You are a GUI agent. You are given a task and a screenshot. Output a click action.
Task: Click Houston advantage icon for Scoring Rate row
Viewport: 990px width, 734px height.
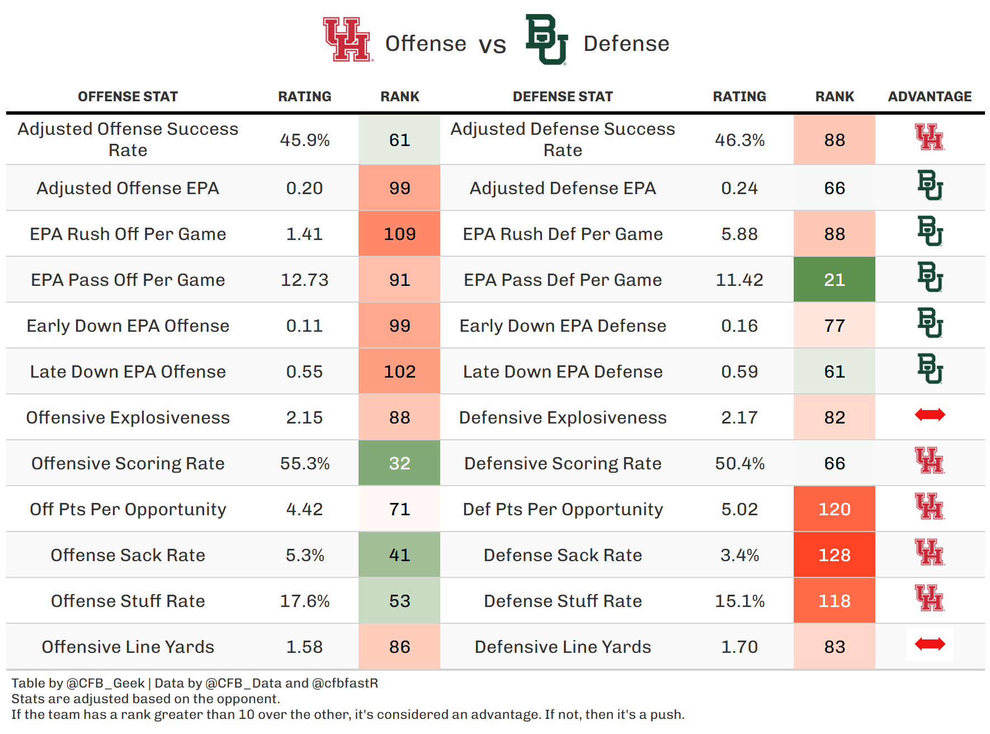(x=930, y=460)
